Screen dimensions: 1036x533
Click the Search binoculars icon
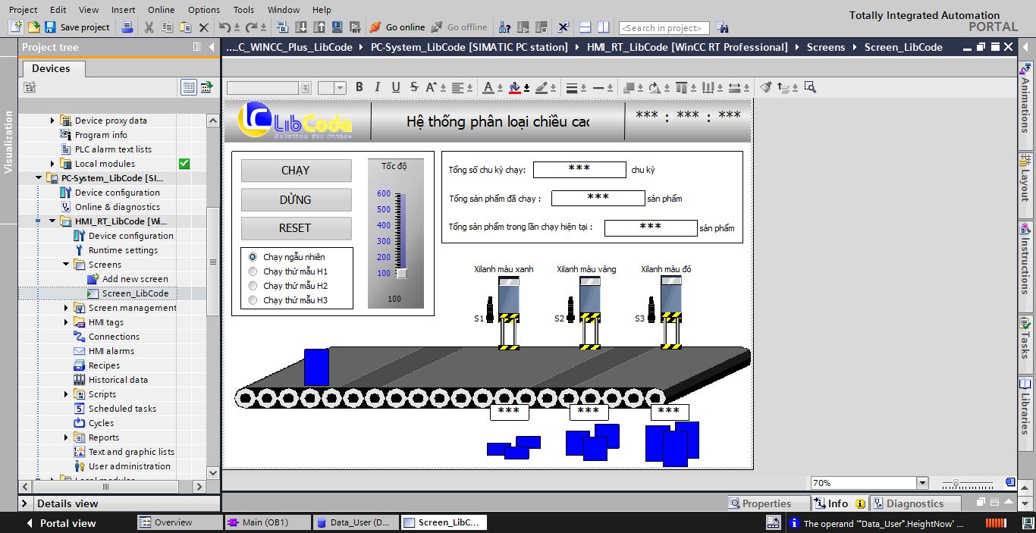(723, 28)
